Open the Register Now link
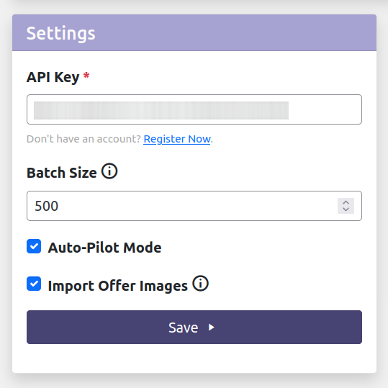Viewport: 388px width, 388px height. point(177,139)
